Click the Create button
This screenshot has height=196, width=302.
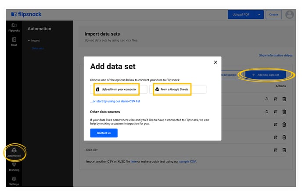[274, 14]
